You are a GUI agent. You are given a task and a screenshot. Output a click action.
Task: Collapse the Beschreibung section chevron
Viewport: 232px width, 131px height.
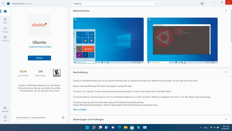pos(226,72)
